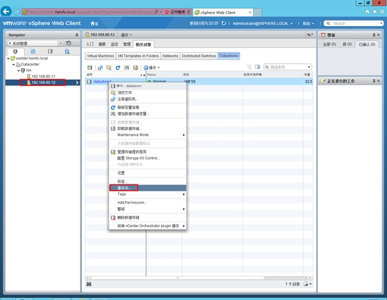Switch to VM Templates in Folders tab
The width and height of the screenshot is (387, 300).
[138, 56]
